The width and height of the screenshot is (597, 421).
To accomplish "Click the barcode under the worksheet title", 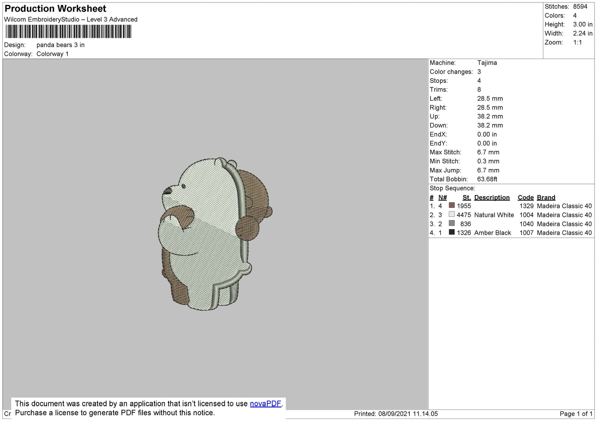I will click(68, 32).
